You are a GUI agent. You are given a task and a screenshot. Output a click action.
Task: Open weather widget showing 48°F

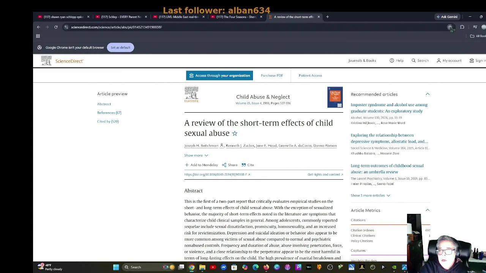coord(50,267)
